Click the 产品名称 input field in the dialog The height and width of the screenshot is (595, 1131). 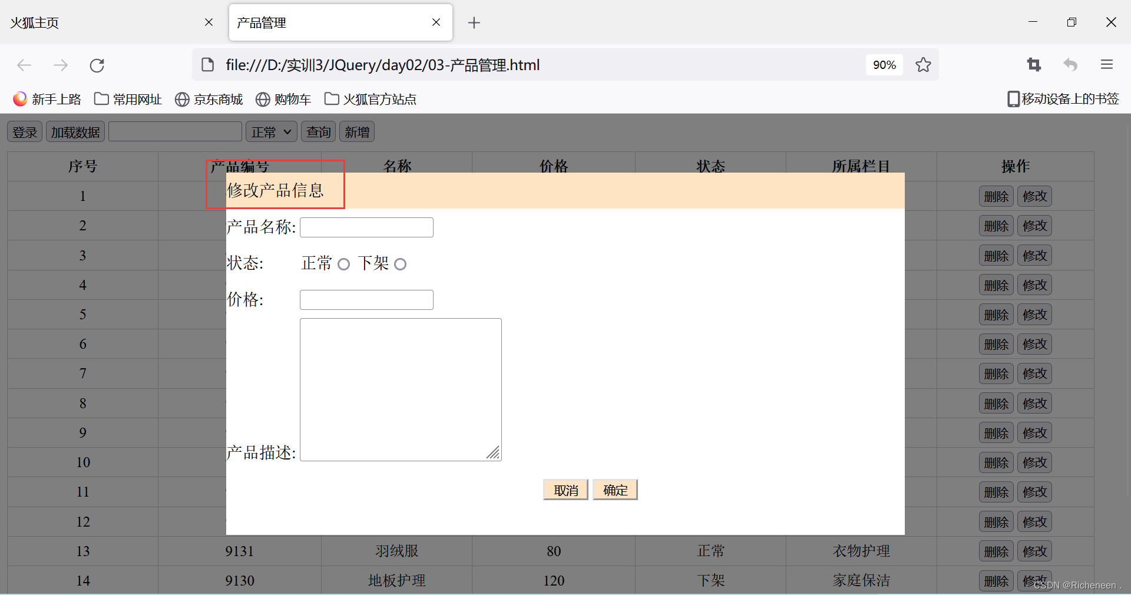point(366,227)
